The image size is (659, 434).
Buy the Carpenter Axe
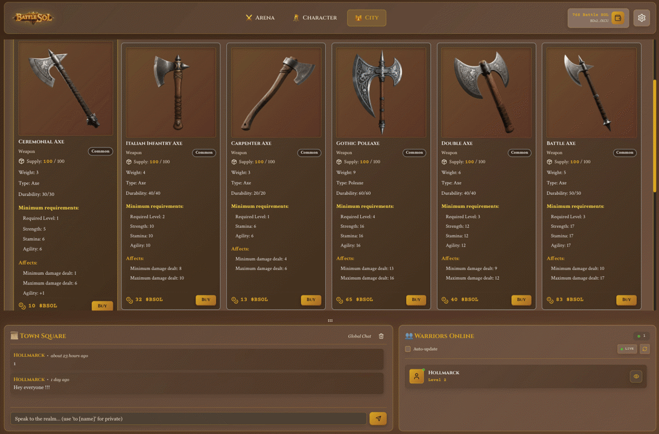(311, 300)
